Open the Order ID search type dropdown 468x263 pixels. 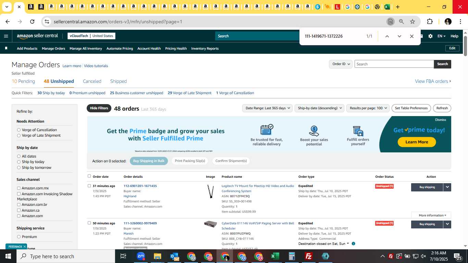(341, 64)
